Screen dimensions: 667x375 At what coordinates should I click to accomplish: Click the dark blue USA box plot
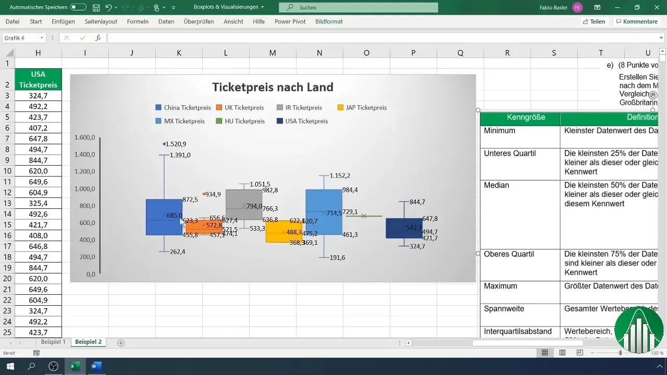[404, 228]
